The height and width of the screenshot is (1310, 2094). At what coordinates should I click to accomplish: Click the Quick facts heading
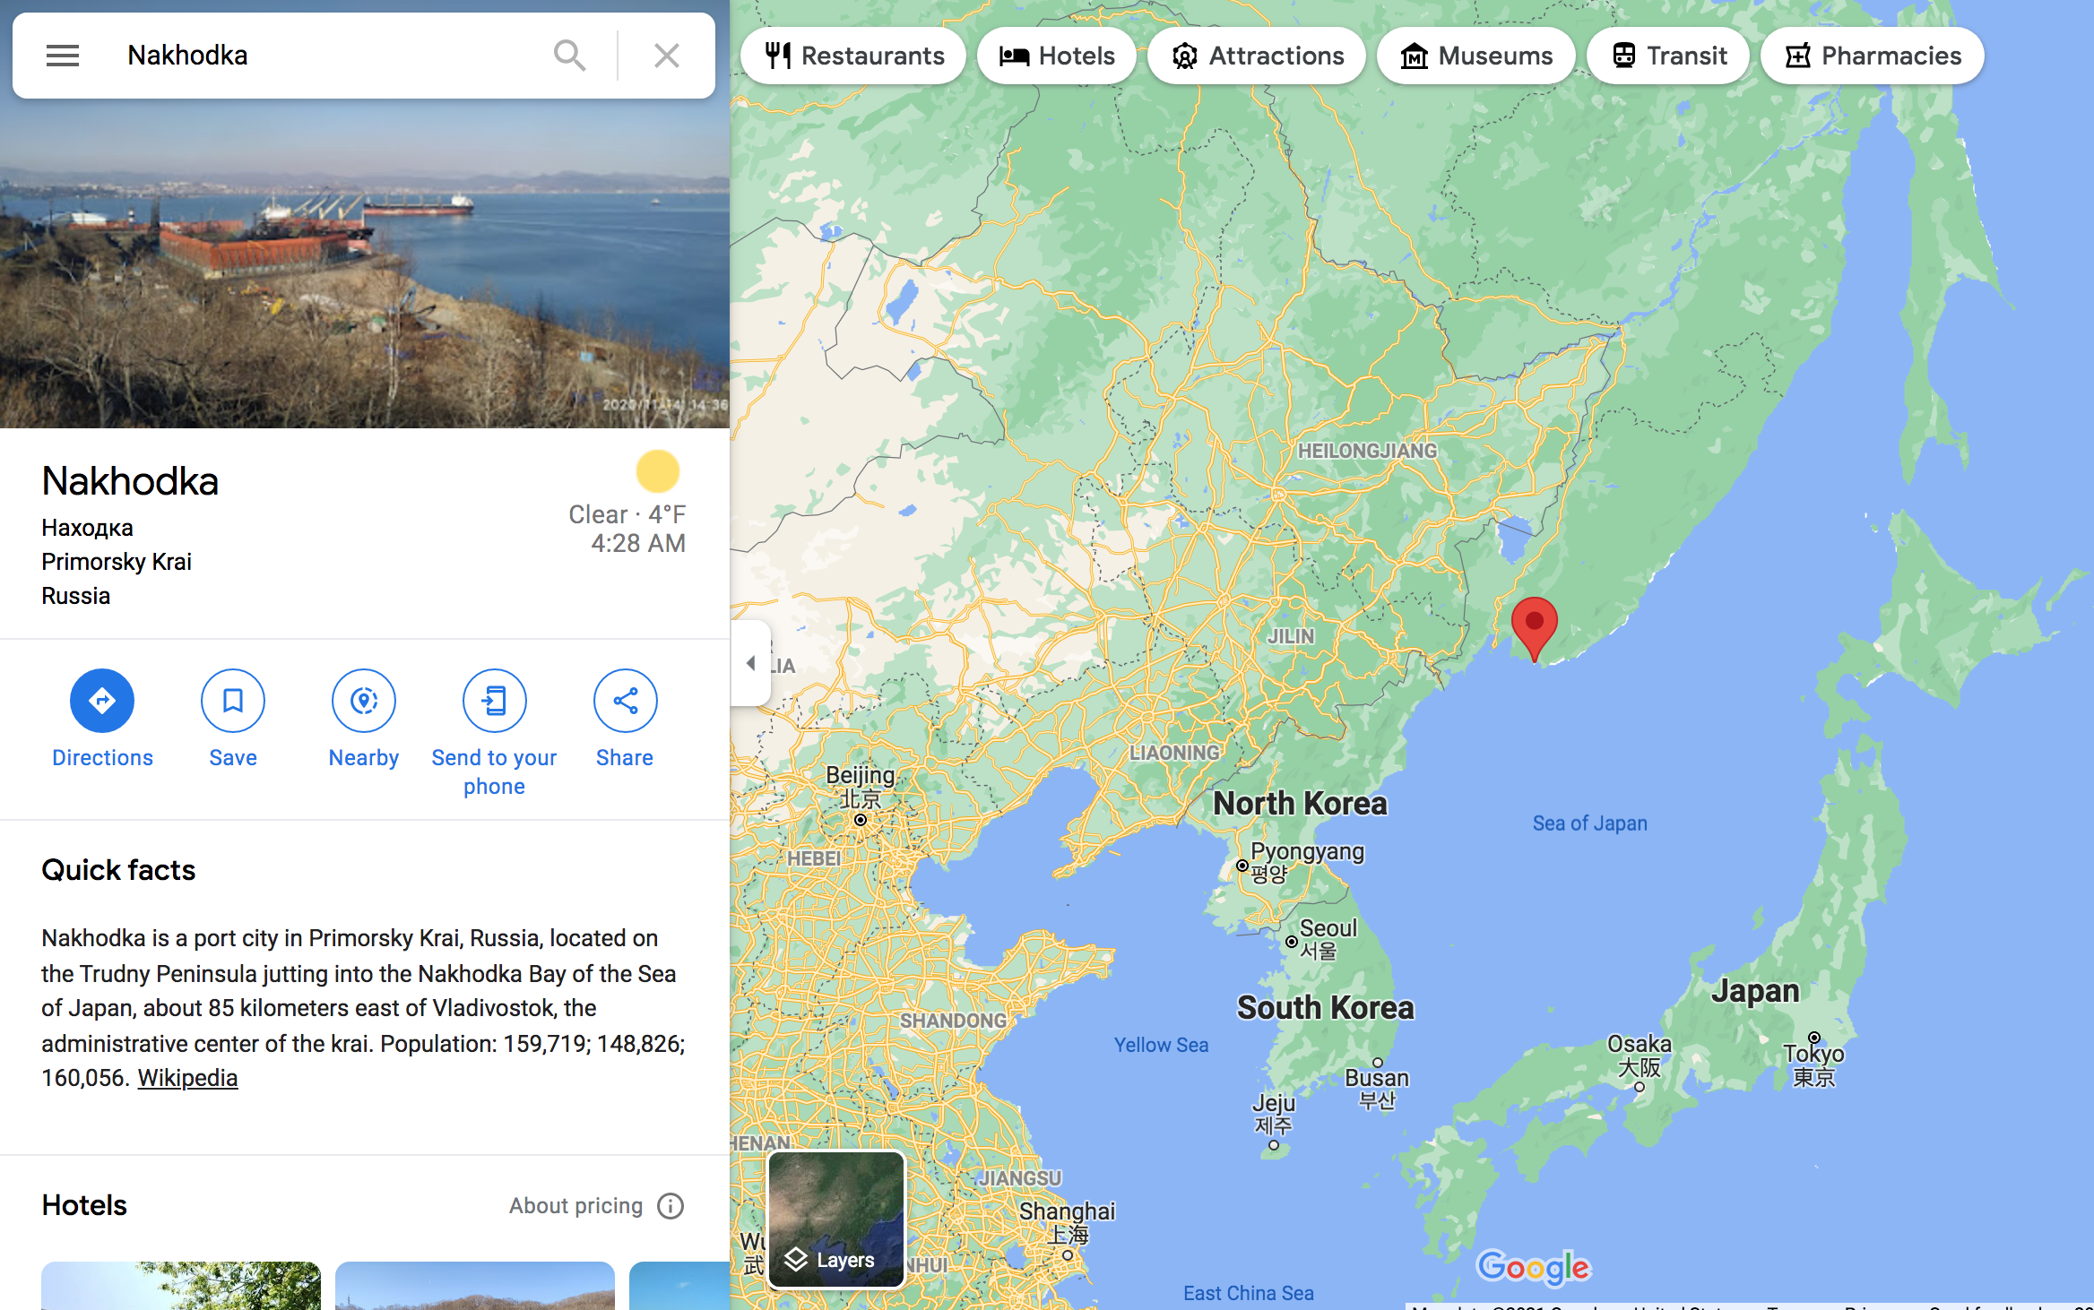tap(118, 870)
